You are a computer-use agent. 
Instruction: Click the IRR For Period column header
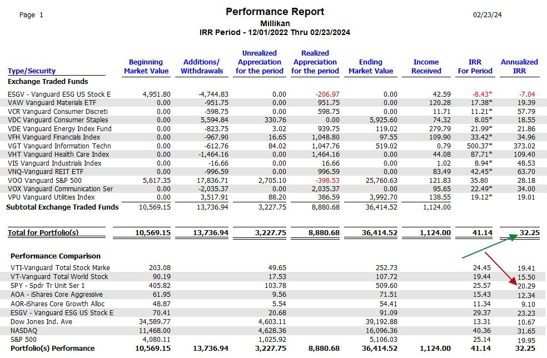[x=475, y=66]
